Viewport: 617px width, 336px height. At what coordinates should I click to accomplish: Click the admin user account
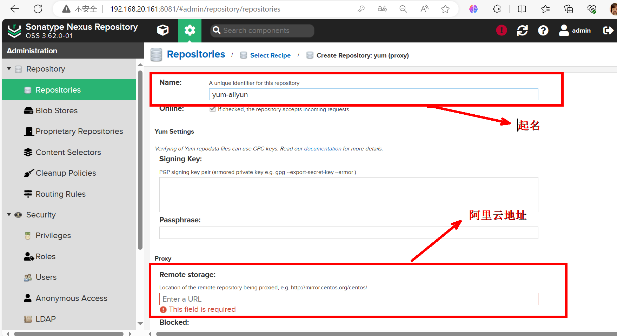(x=575, y=31)
